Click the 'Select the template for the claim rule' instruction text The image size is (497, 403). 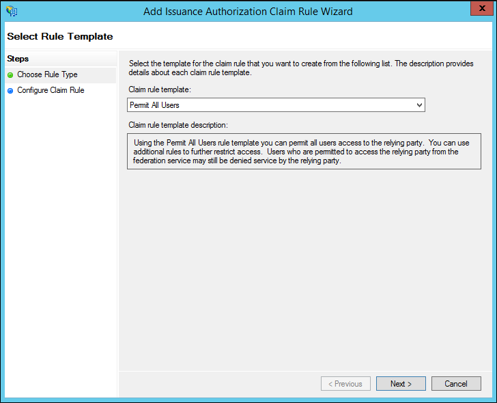point(301,68)
